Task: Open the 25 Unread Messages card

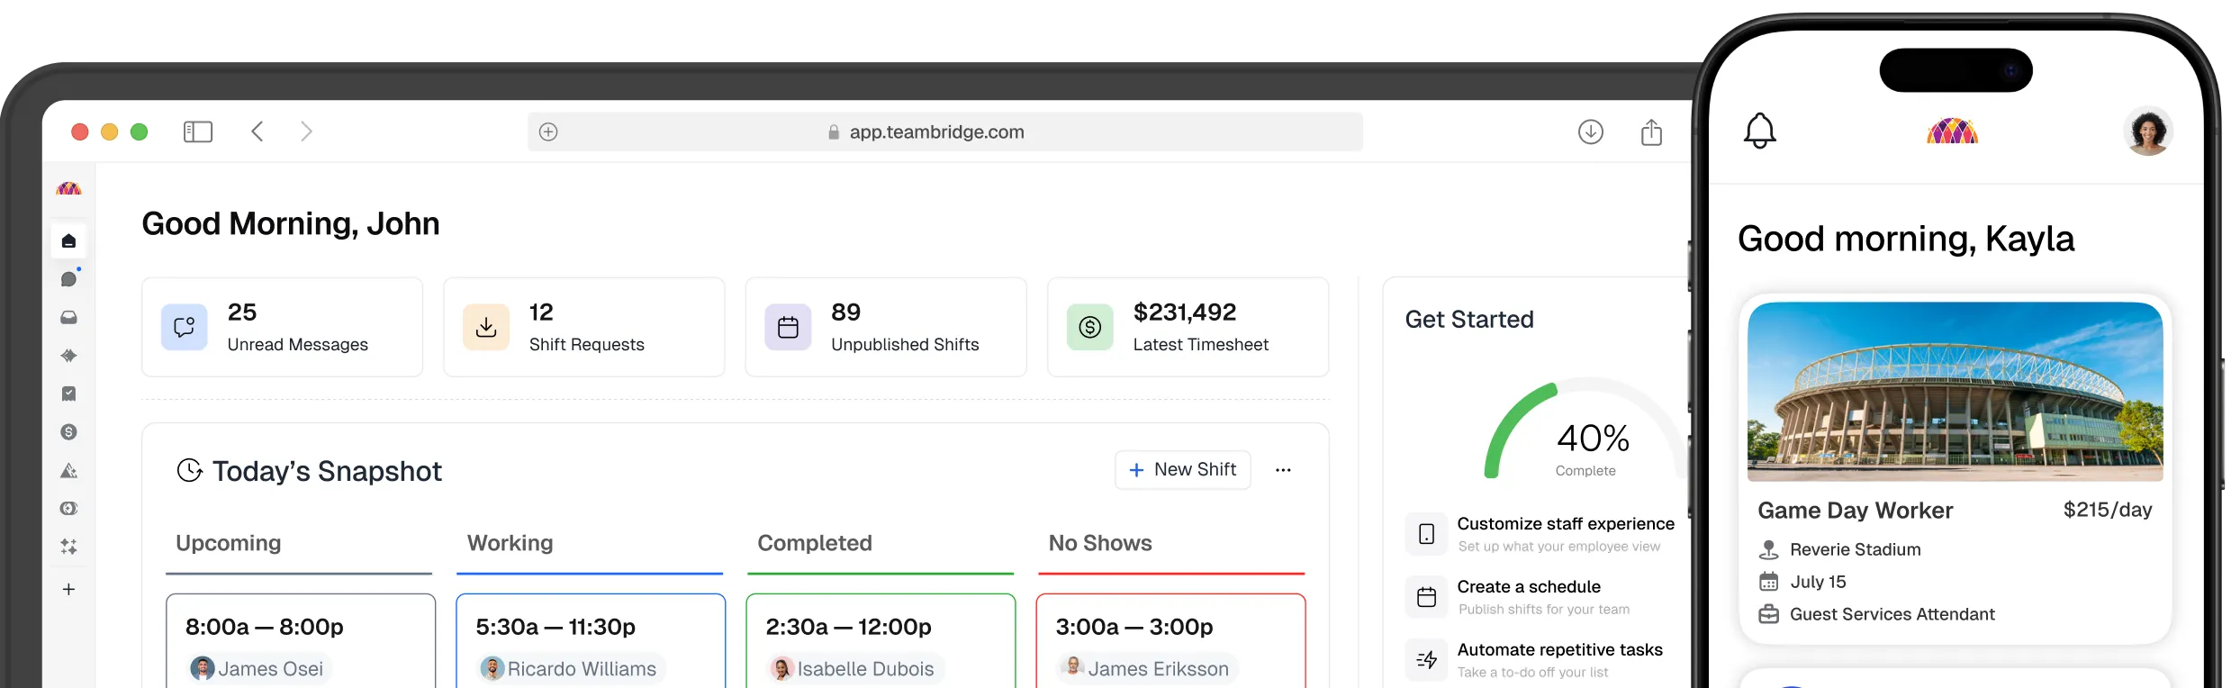Action: point(282,328)
